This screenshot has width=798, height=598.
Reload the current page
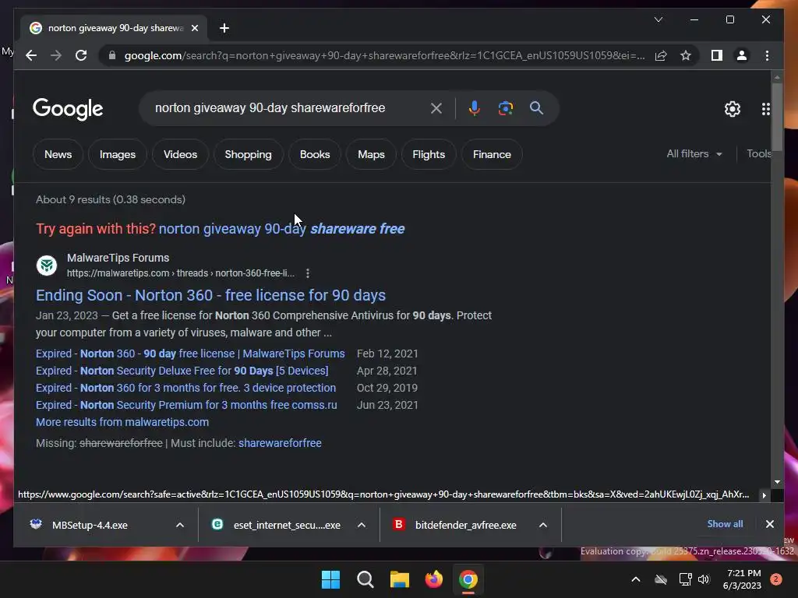81,55
